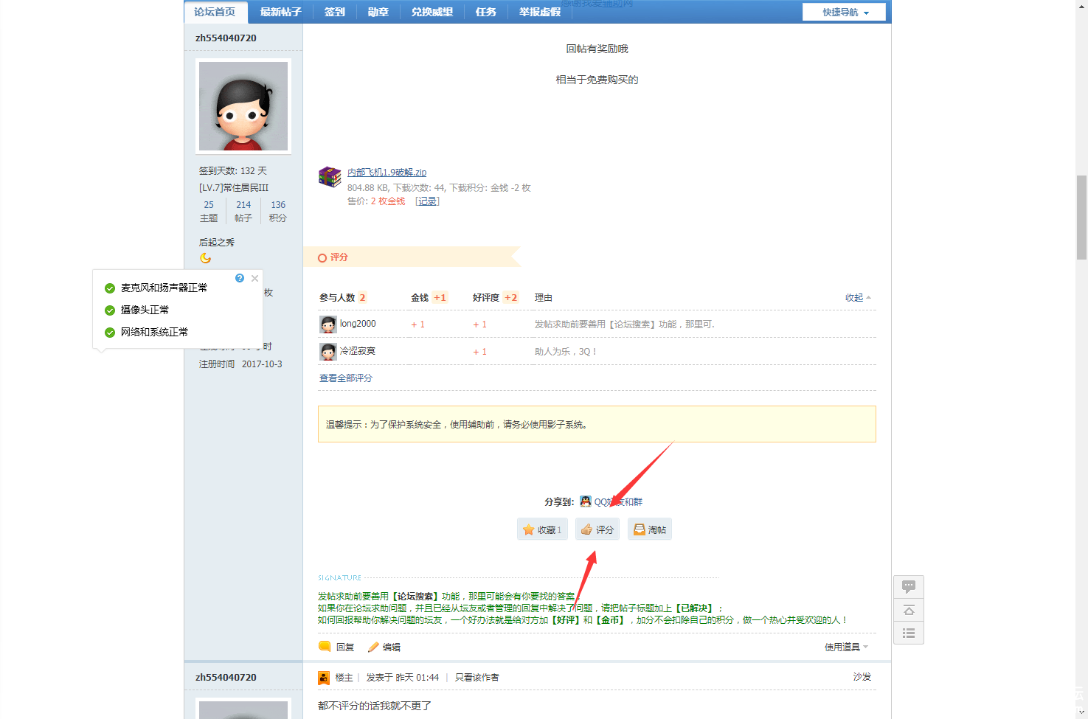Collapse the ratings table with 收起
Image resolution: width=1088 pixels, height=719 pixels.
coord(857,298)
